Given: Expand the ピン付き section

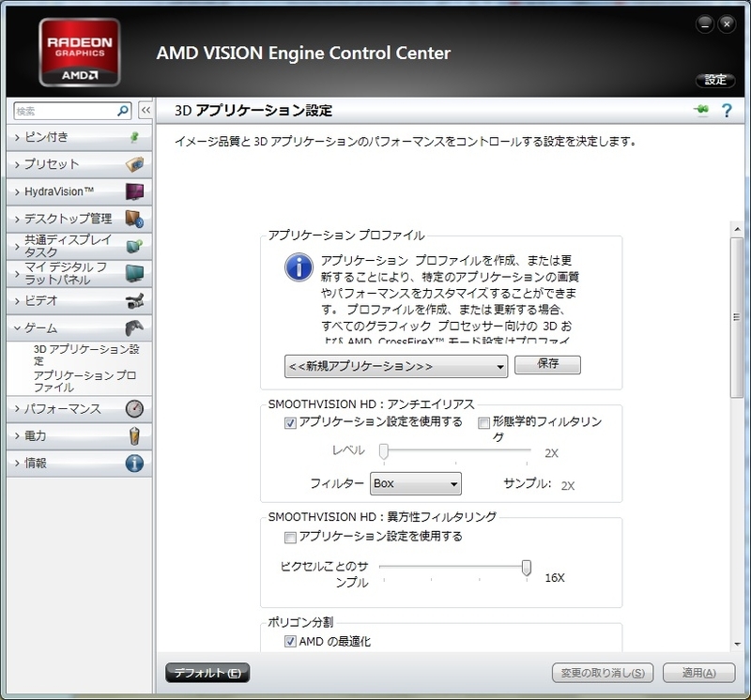Looking at the screenshot, I should [x=79, y=137].
